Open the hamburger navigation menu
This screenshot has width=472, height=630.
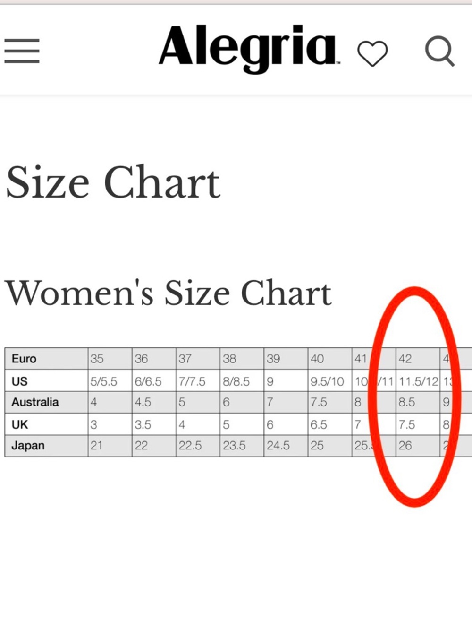[22, 51]
